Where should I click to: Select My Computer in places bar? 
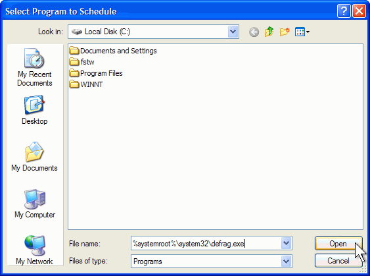[x=35, y=204]
